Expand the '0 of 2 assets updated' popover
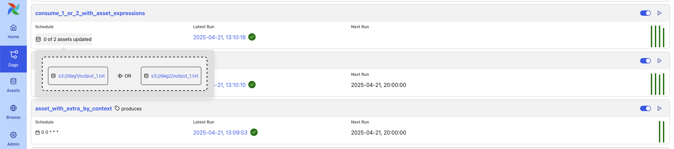Screen dimensions: 674x149 (64, 39)
